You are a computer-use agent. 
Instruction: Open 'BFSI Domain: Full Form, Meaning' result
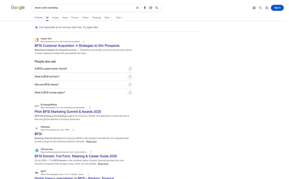pyautogui.click(x=76, y=156)
